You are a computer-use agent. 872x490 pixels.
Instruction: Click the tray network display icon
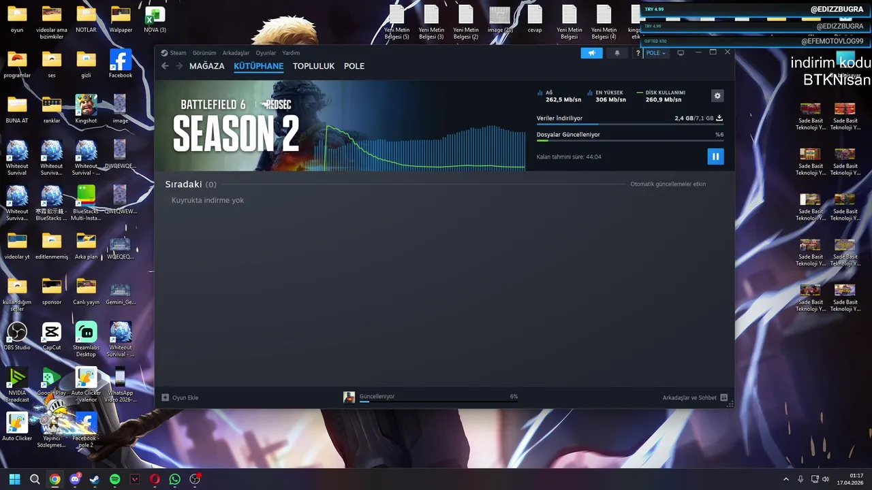[x=814, y=479]
